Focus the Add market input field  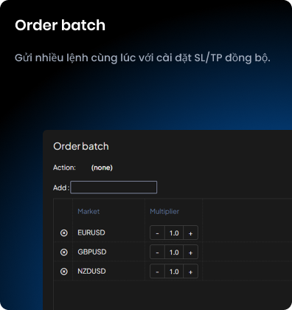click(x=114, y=187)
